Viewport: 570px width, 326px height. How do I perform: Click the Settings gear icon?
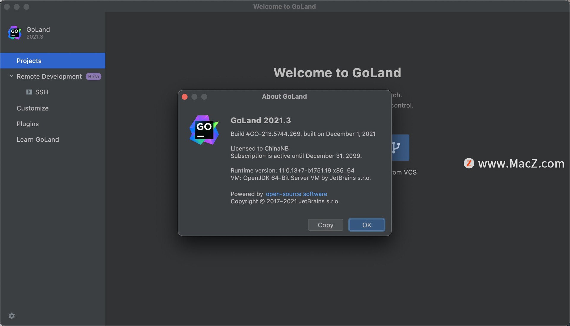[x=11, y=315]
